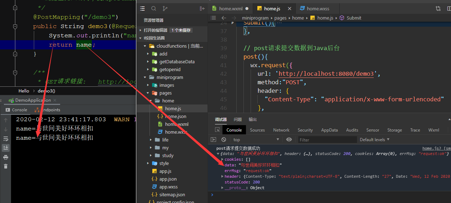451x203 pixels.
Task: Toggle soft-wrap in IntelliJ console toolbar
Action: pyautogui.click(x=6, y=139)
